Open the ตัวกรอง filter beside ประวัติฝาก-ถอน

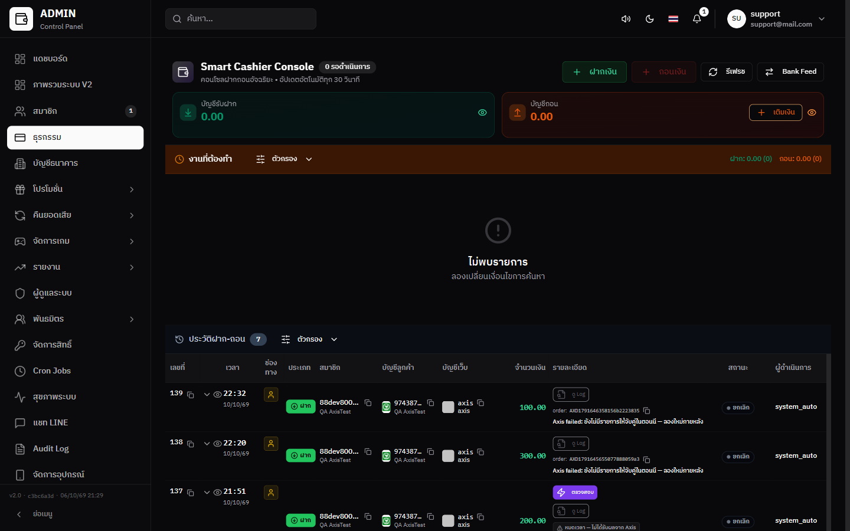(x=309, y=339)
